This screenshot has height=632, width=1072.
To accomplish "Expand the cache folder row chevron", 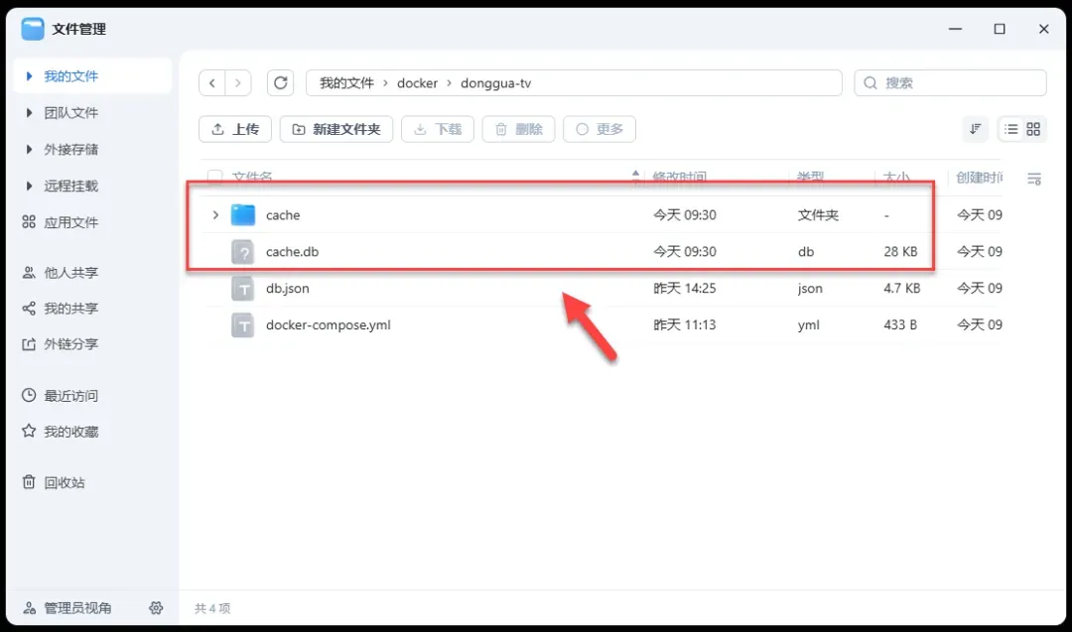I will pos(215,214).
